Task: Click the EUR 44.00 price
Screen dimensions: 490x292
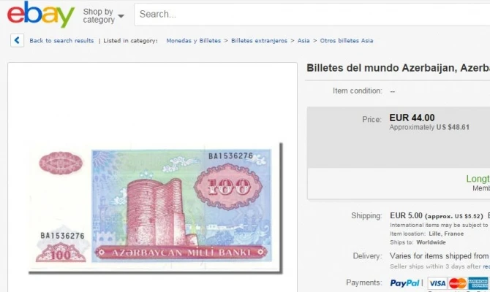Action: click(x=412, y=118)
